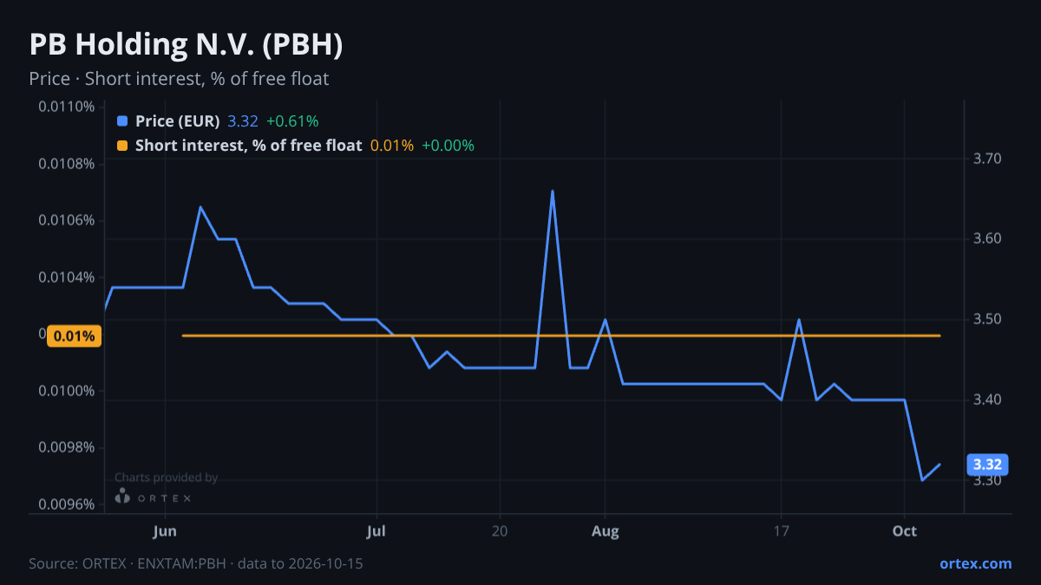The image size is (1041, 585).
Task: Click the +0.00% short interest change value
Action: coord(448,146)
